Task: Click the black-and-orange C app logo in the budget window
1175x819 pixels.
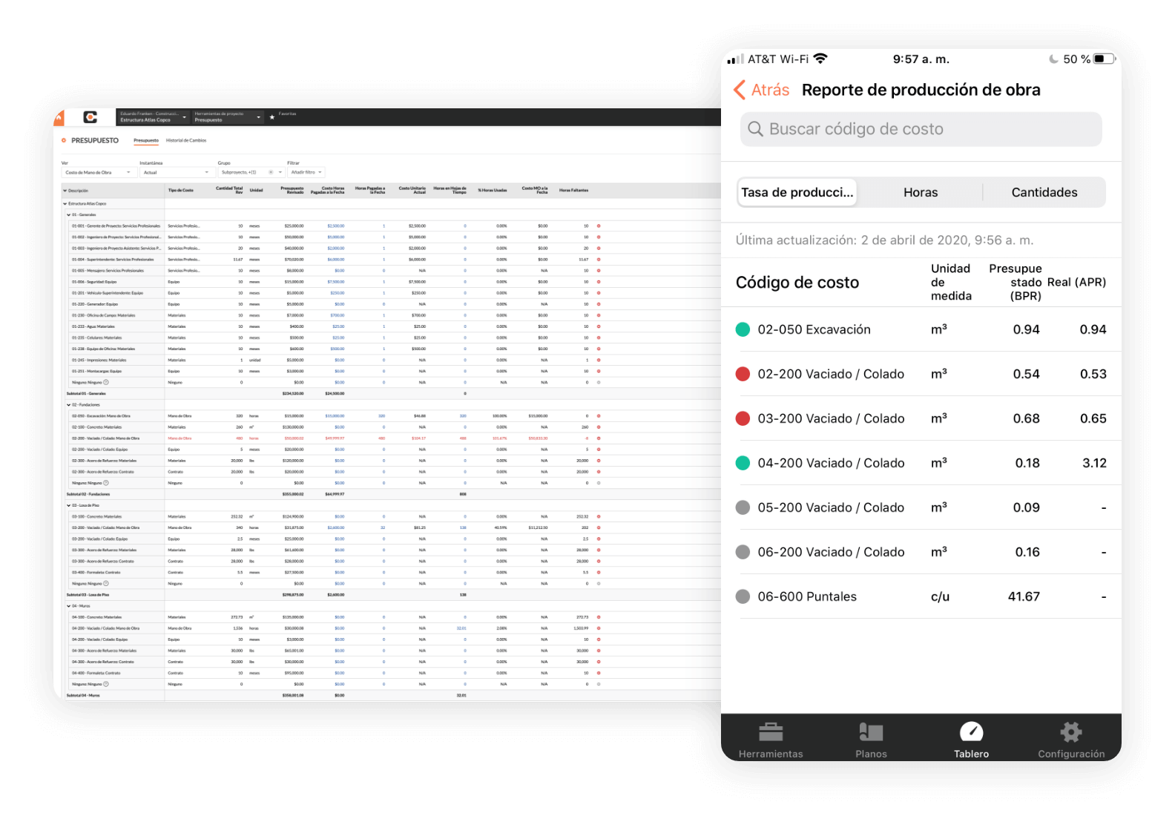Action: [90, 117]
